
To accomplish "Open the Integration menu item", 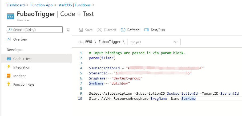I will point(22,67).
